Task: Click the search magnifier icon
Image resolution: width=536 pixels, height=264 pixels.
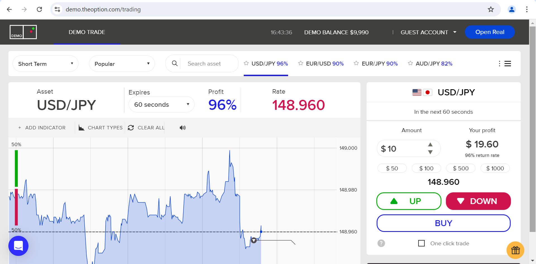Action: [x=175, y=64]
